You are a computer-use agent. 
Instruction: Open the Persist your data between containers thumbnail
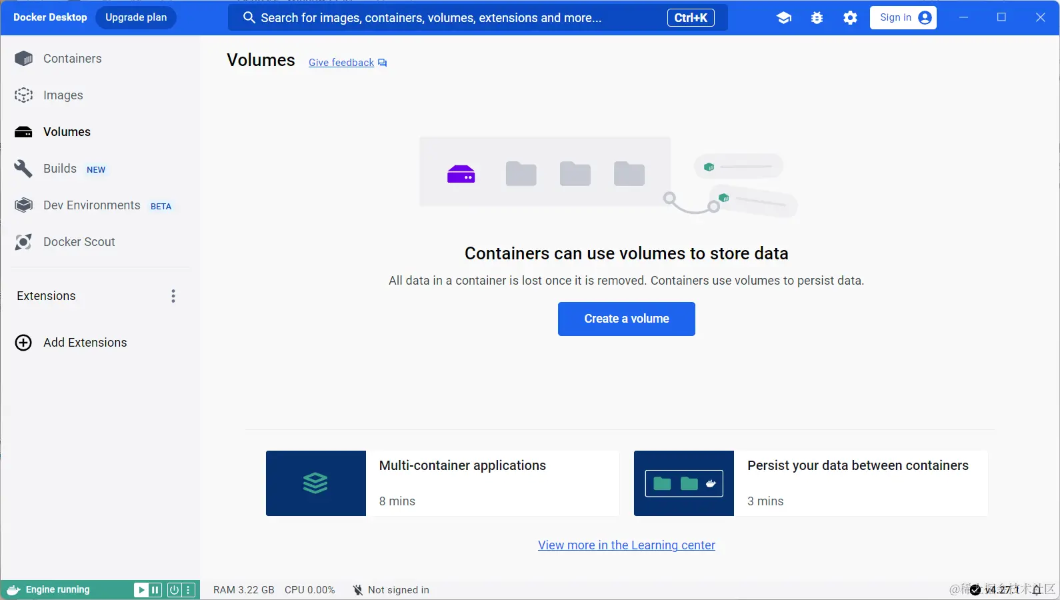[684, 483]
